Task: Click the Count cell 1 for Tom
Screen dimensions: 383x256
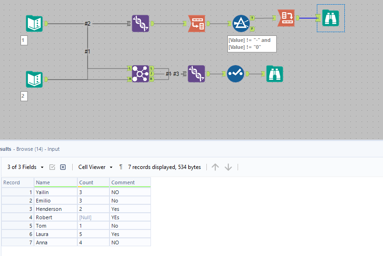Action: (93, 226)
